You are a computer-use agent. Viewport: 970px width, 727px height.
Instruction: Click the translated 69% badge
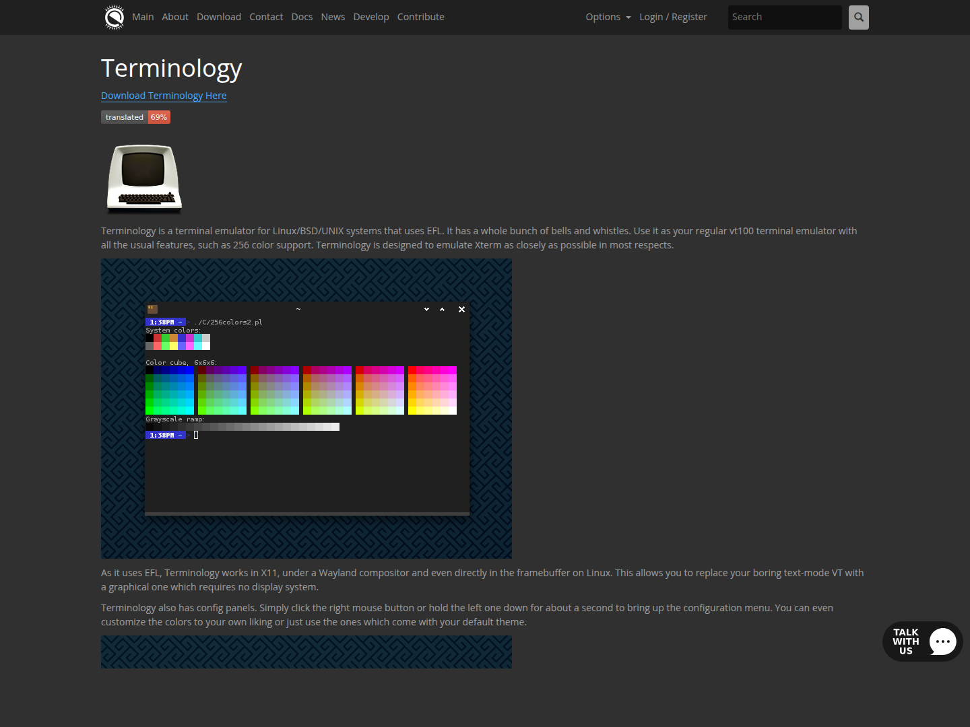pyautogui.click(x=135, y=117)
